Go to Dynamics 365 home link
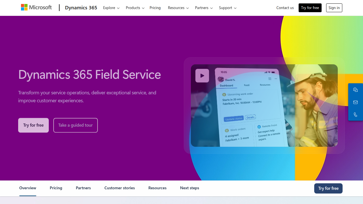Screen dimensions: 363x204 [x=81, y=8]
